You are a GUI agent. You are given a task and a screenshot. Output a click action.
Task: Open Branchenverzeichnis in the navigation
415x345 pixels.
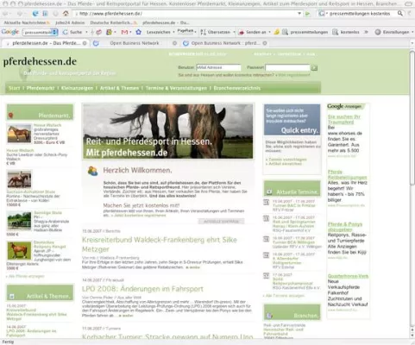coord(237,88)
